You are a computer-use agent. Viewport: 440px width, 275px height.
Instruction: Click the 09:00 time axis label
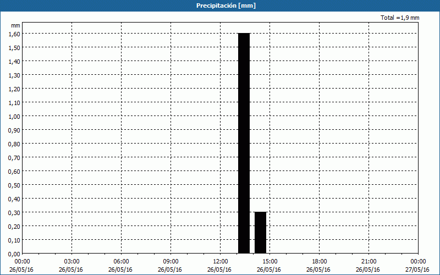click(x=170, y=262)
